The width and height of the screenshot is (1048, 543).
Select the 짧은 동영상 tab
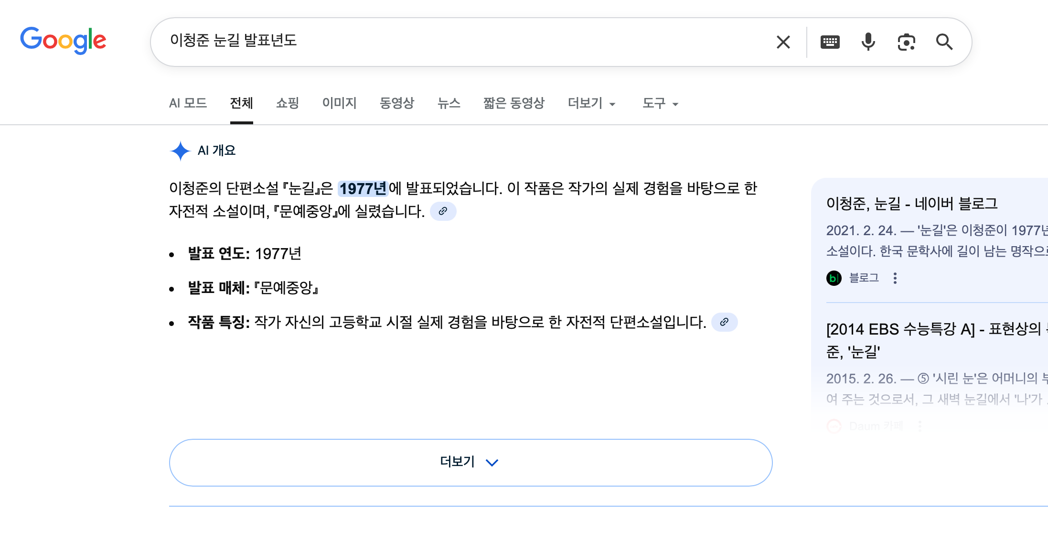[x=513, y=103]
